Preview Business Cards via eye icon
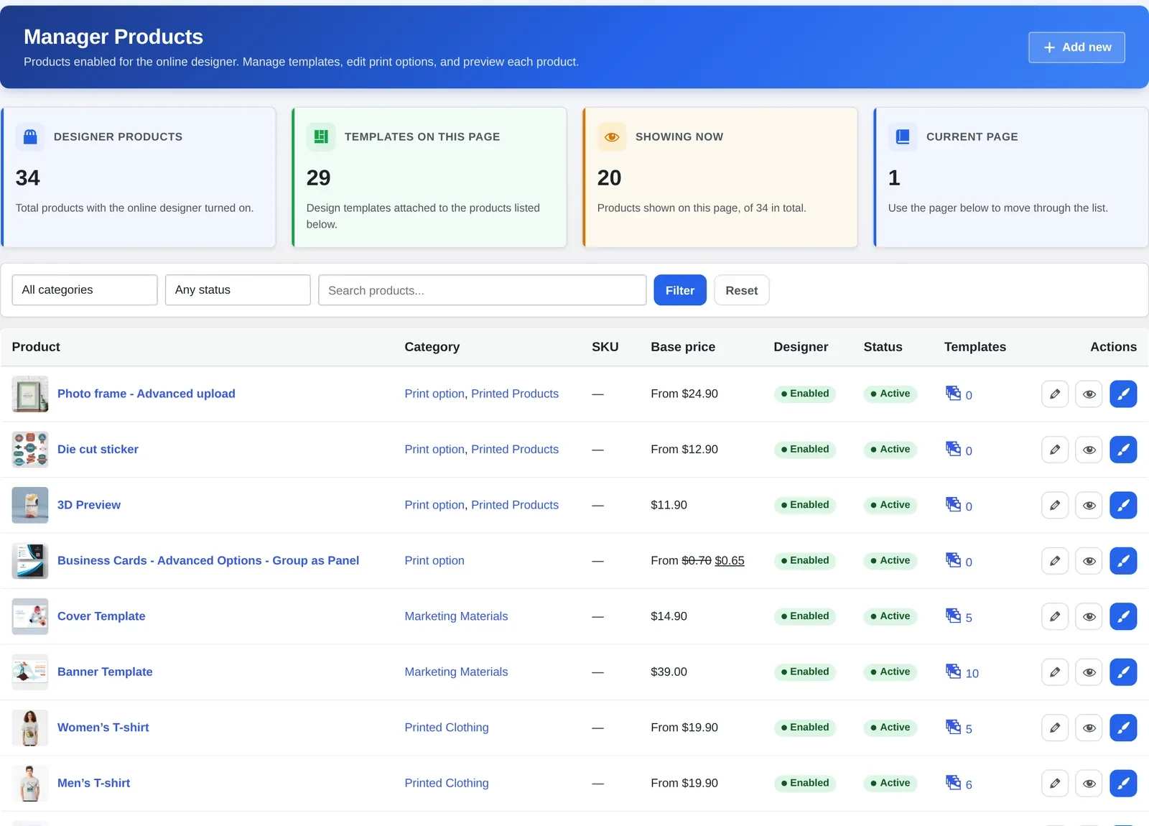The image size is (1149, 826). (1089, 561)
